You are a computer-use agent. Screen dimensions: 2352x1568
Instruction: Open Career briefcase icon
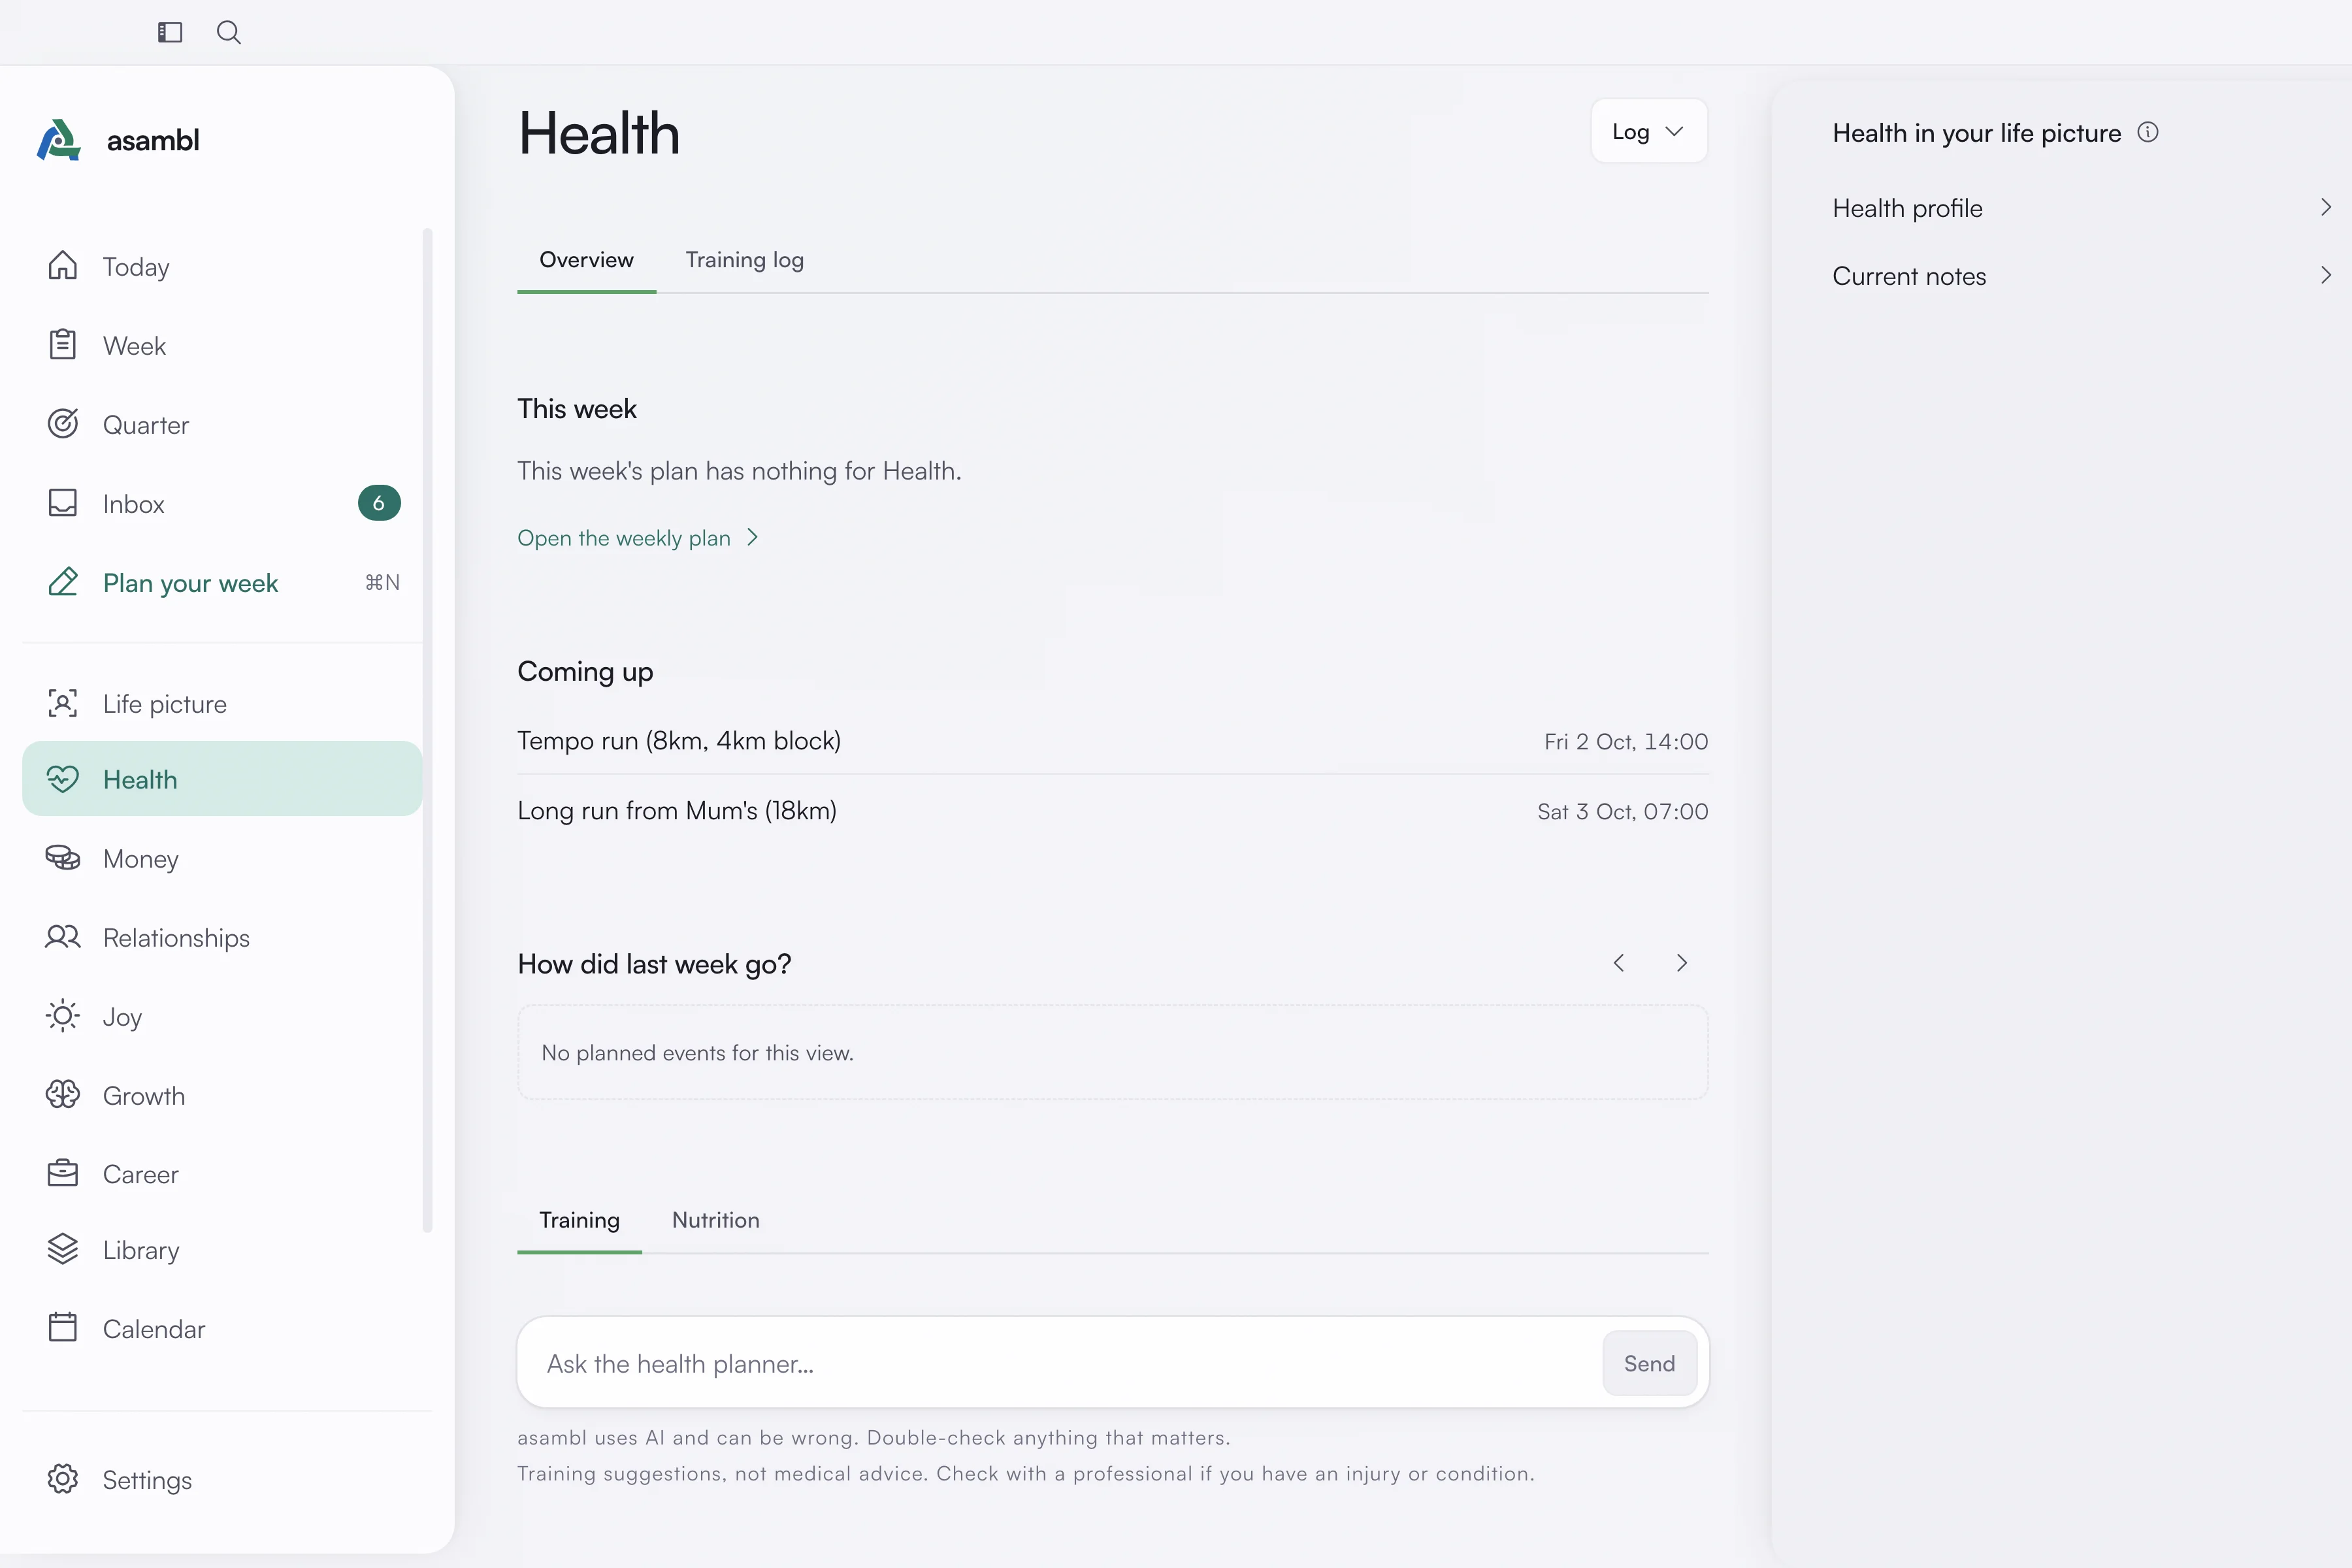(x=63, y=1173)
